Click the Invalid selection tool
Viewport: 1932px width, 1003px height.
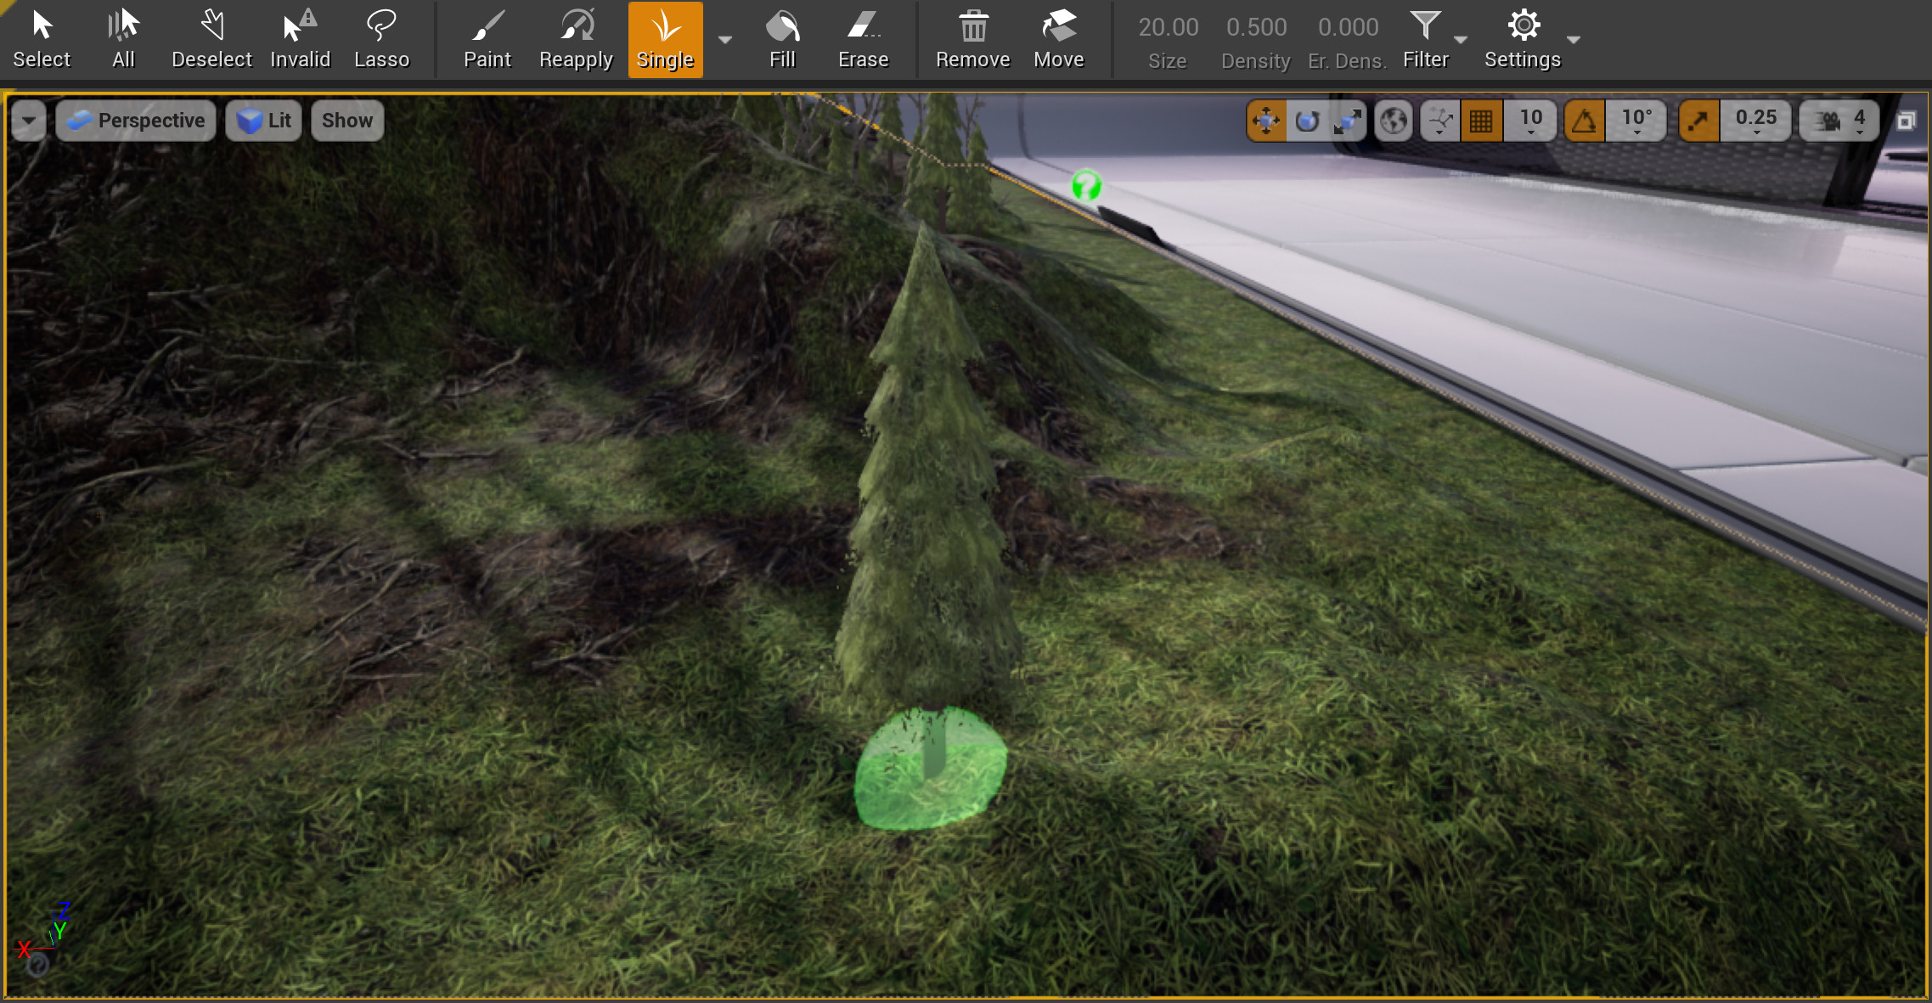[300, 39]
